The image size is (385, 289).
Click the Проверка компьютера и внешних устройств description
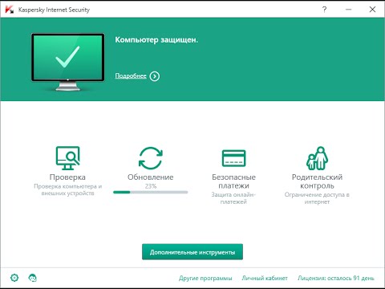67,189
